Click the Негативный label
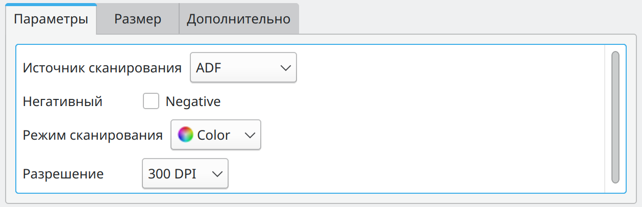Screen dimensions: 642x207 tap(63, 101)
